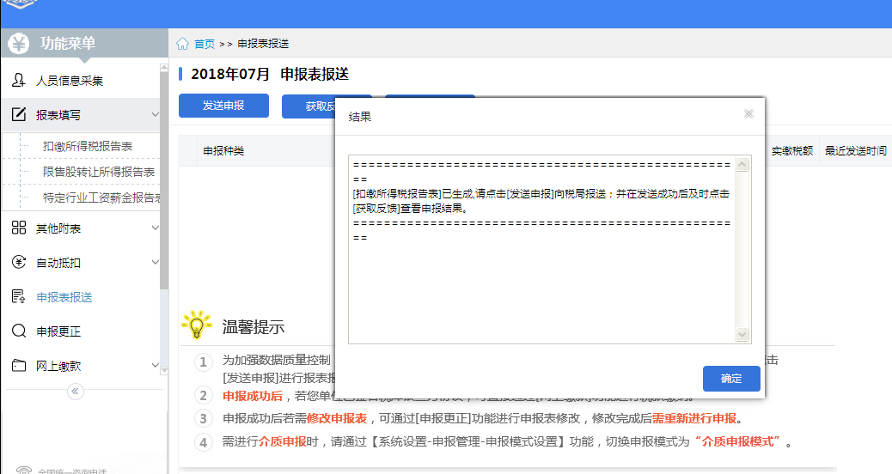This screenshot has height=474, width=892.
Task: Click the 获取反馈 button
Action: pos(309,106)
